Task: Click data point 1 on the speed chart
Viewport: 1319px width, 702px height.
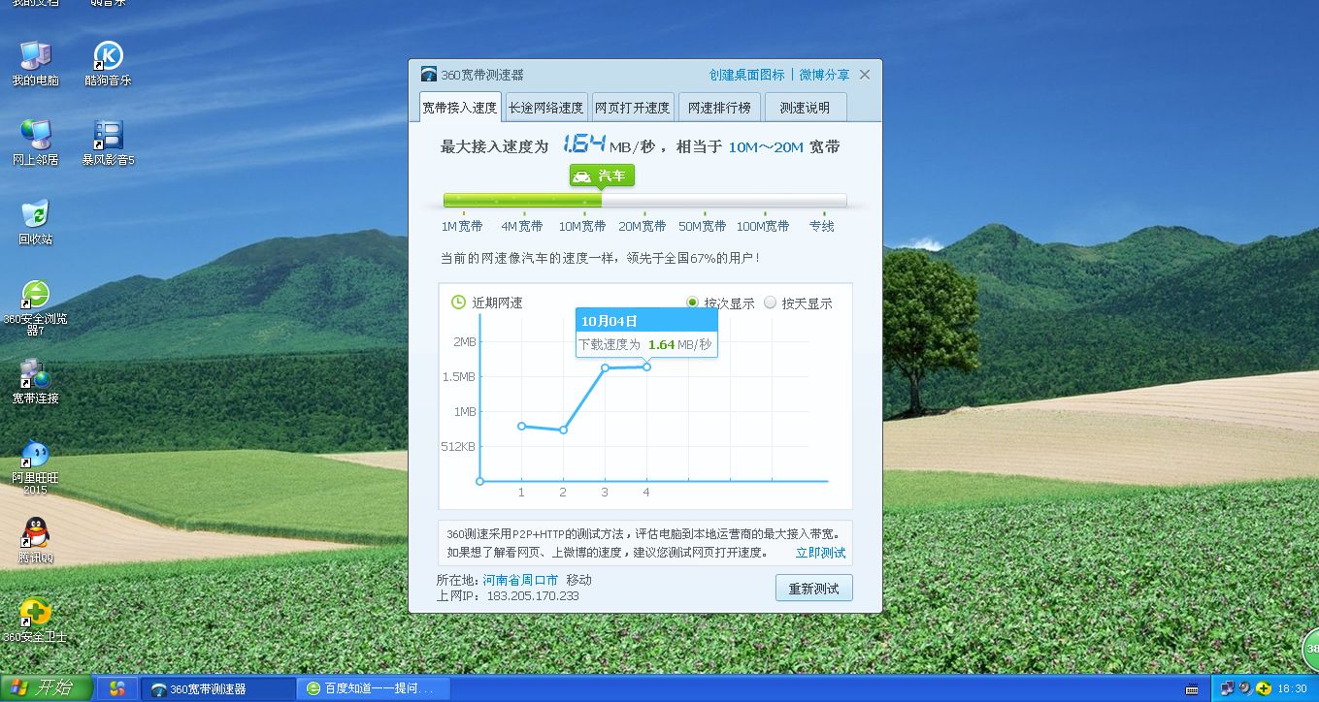Action: (x=521, y=426)
